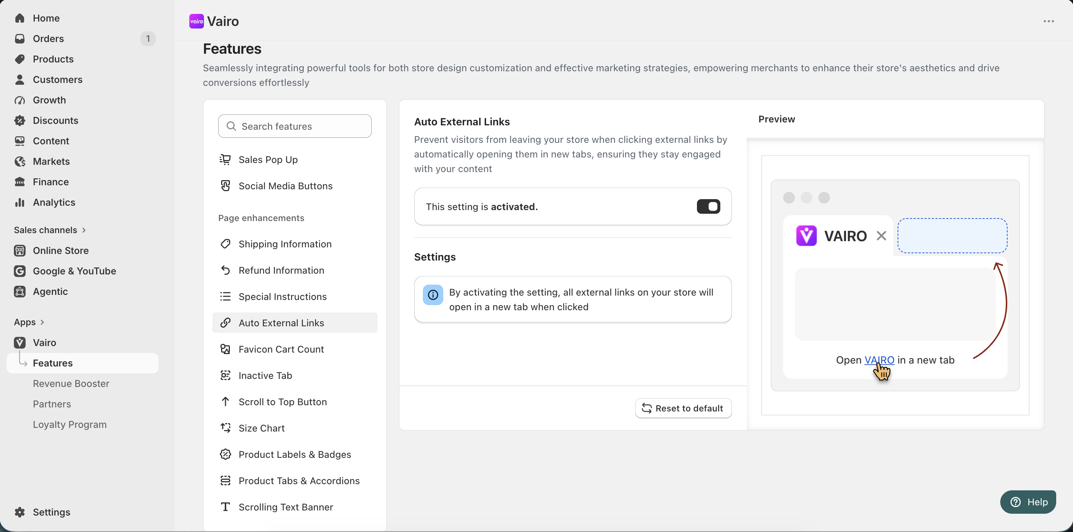
Task: Click the Discounts badge icon
Action: 20,121
